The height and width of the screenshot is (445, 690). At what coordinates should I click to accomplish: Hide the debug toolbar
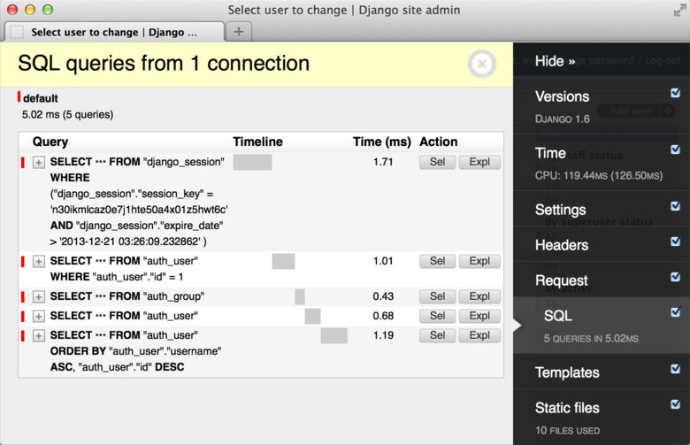[555, 61]
